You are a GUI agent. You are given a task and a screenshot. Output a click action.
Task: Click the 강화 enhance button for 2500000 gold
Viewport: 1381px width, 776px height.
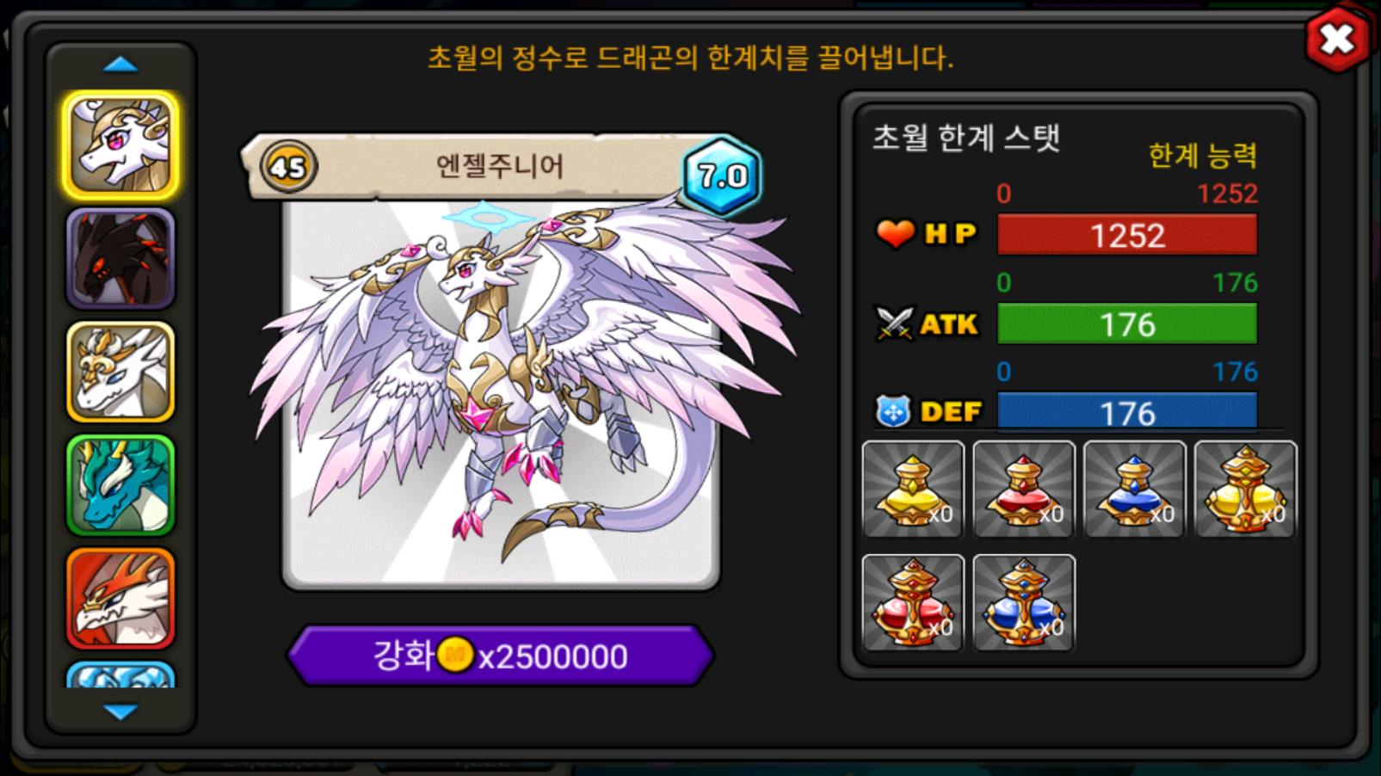(501, 656)
